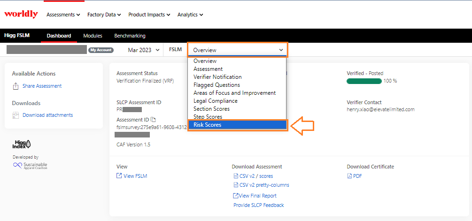Open the View FSLM link
The width and height of the screenshot is (472, 221).
coord(135,176)
